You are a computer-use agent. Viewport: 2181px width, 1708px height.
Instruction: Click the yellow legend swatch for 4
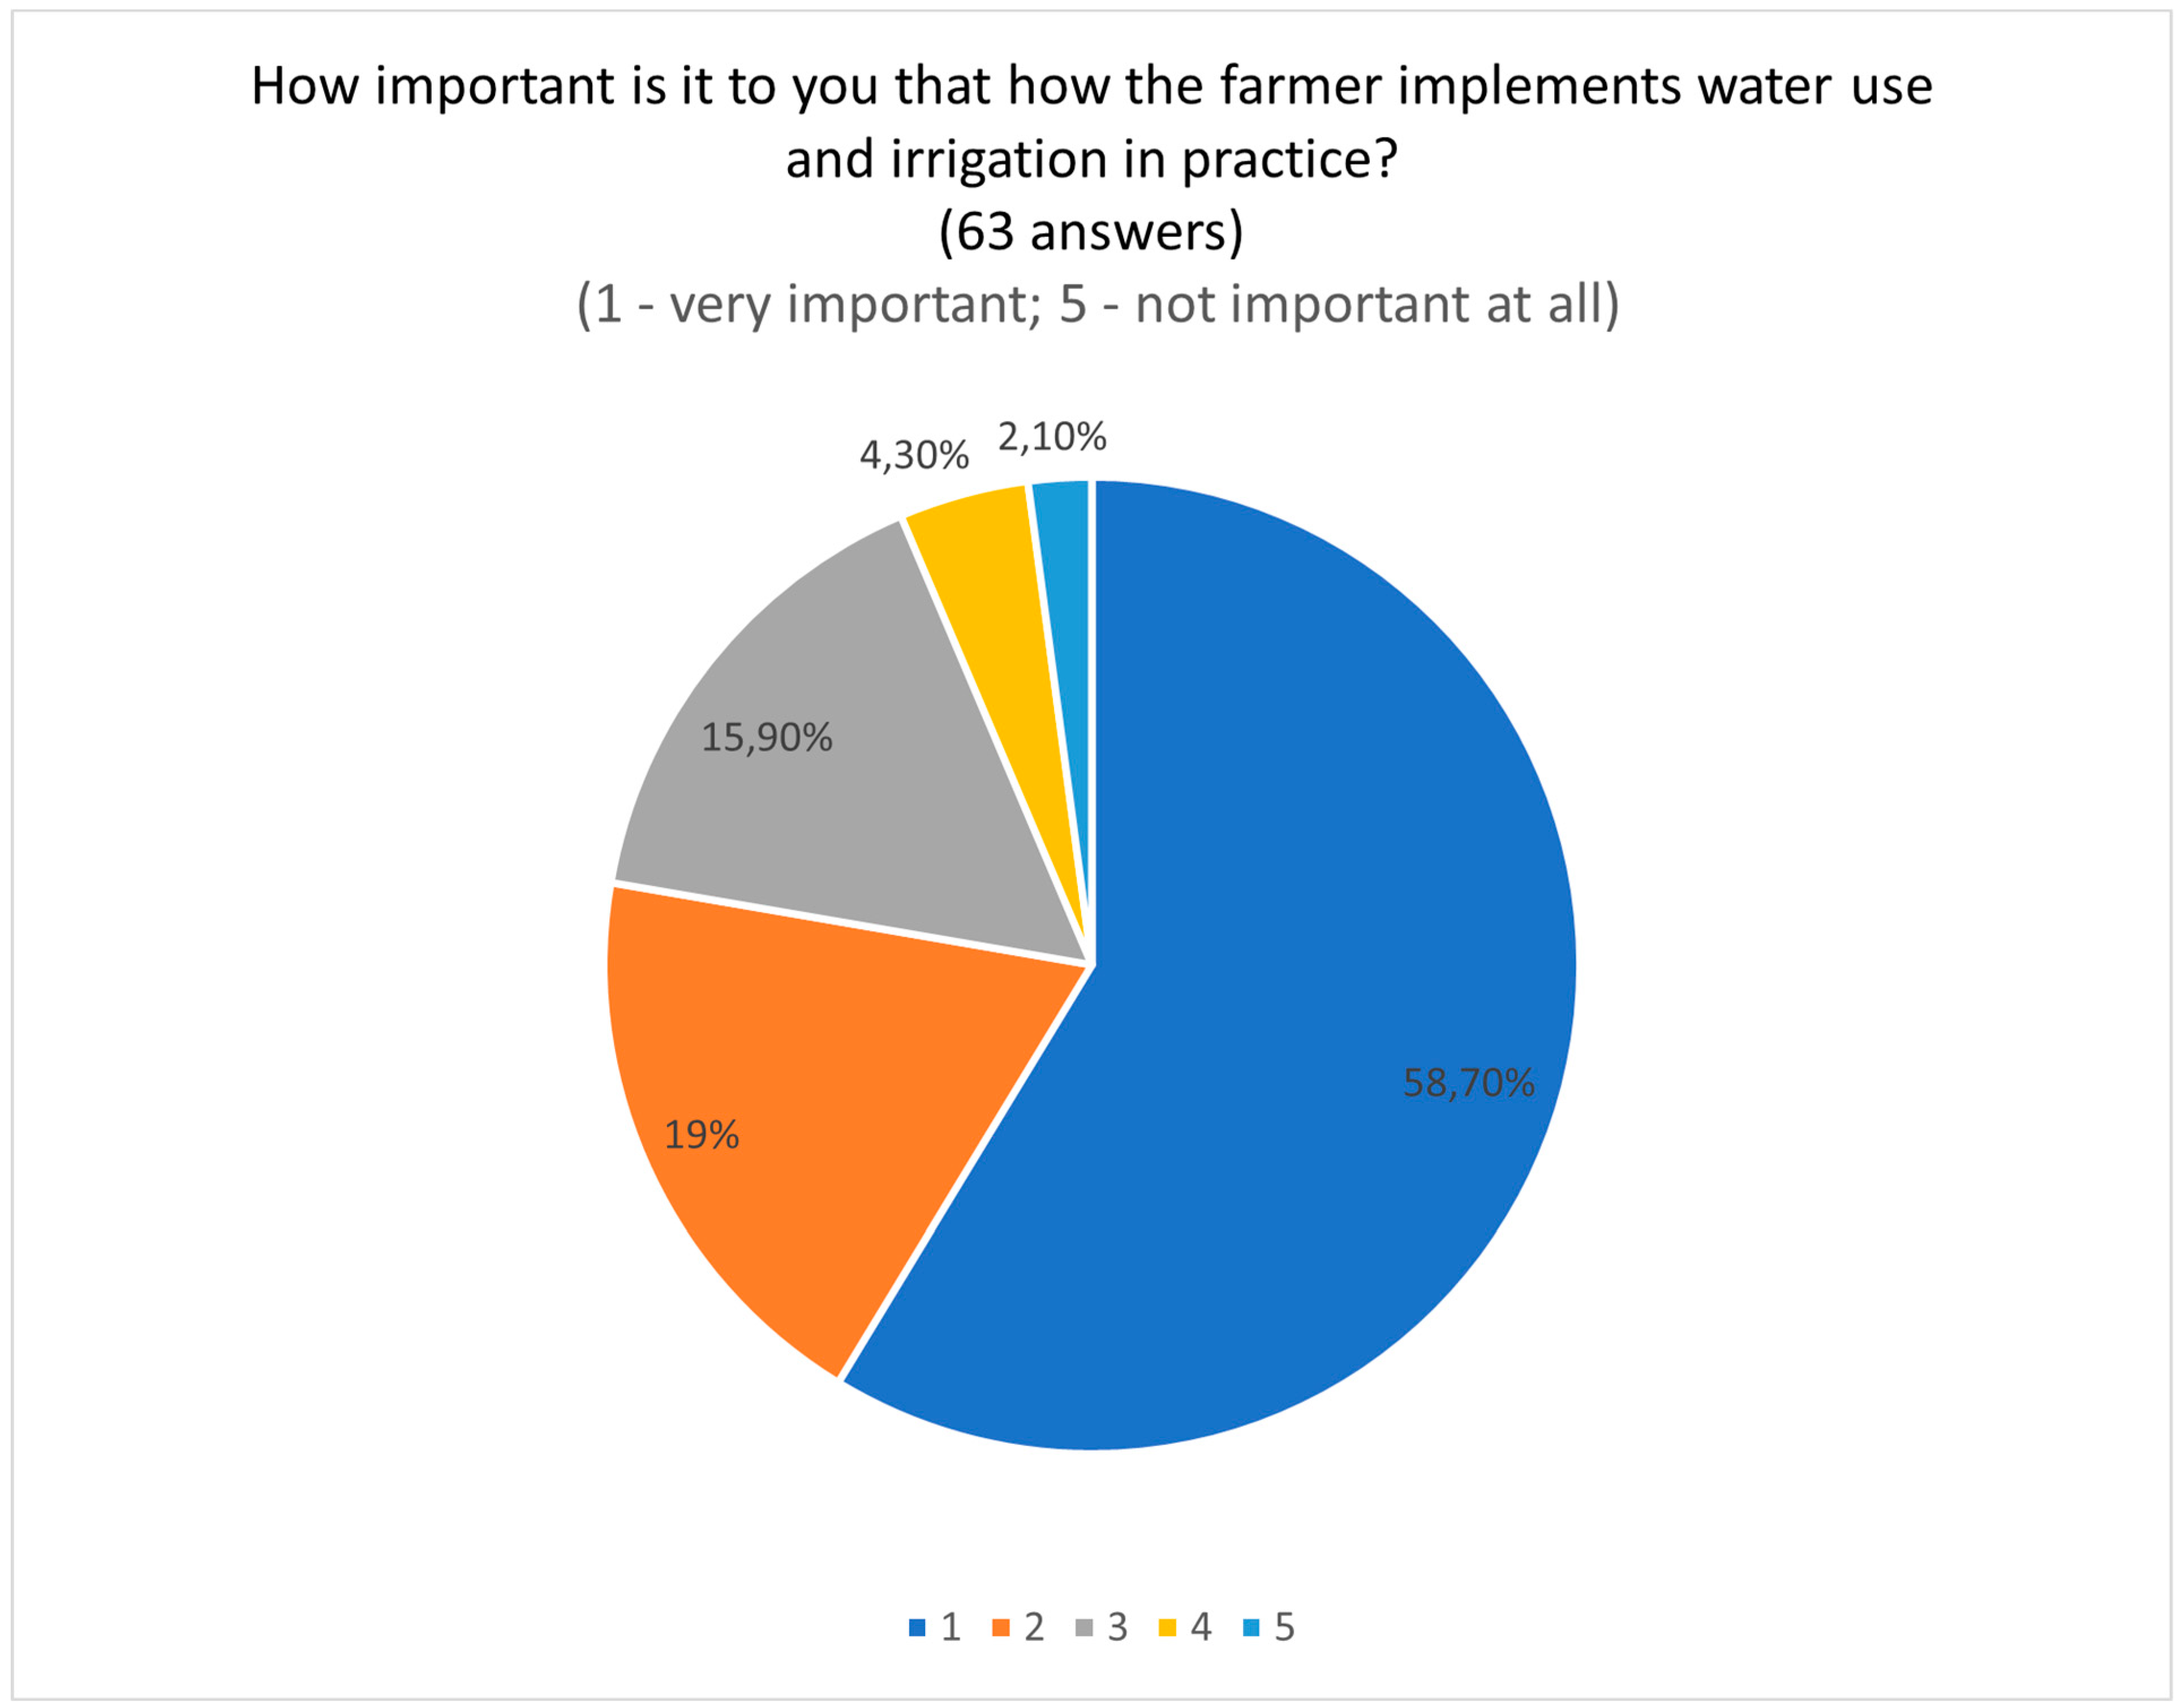(x=1167, y=1628)
